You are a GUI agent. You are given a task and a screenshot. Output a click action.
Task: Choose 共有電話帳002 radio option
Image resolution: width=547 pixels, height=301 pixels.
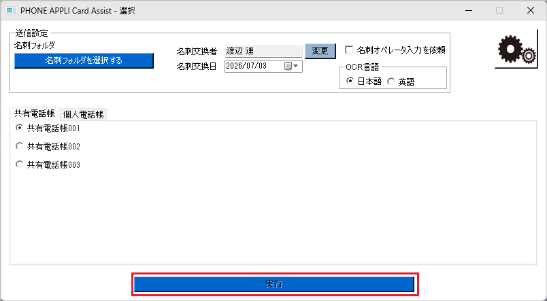coord(20,146)
